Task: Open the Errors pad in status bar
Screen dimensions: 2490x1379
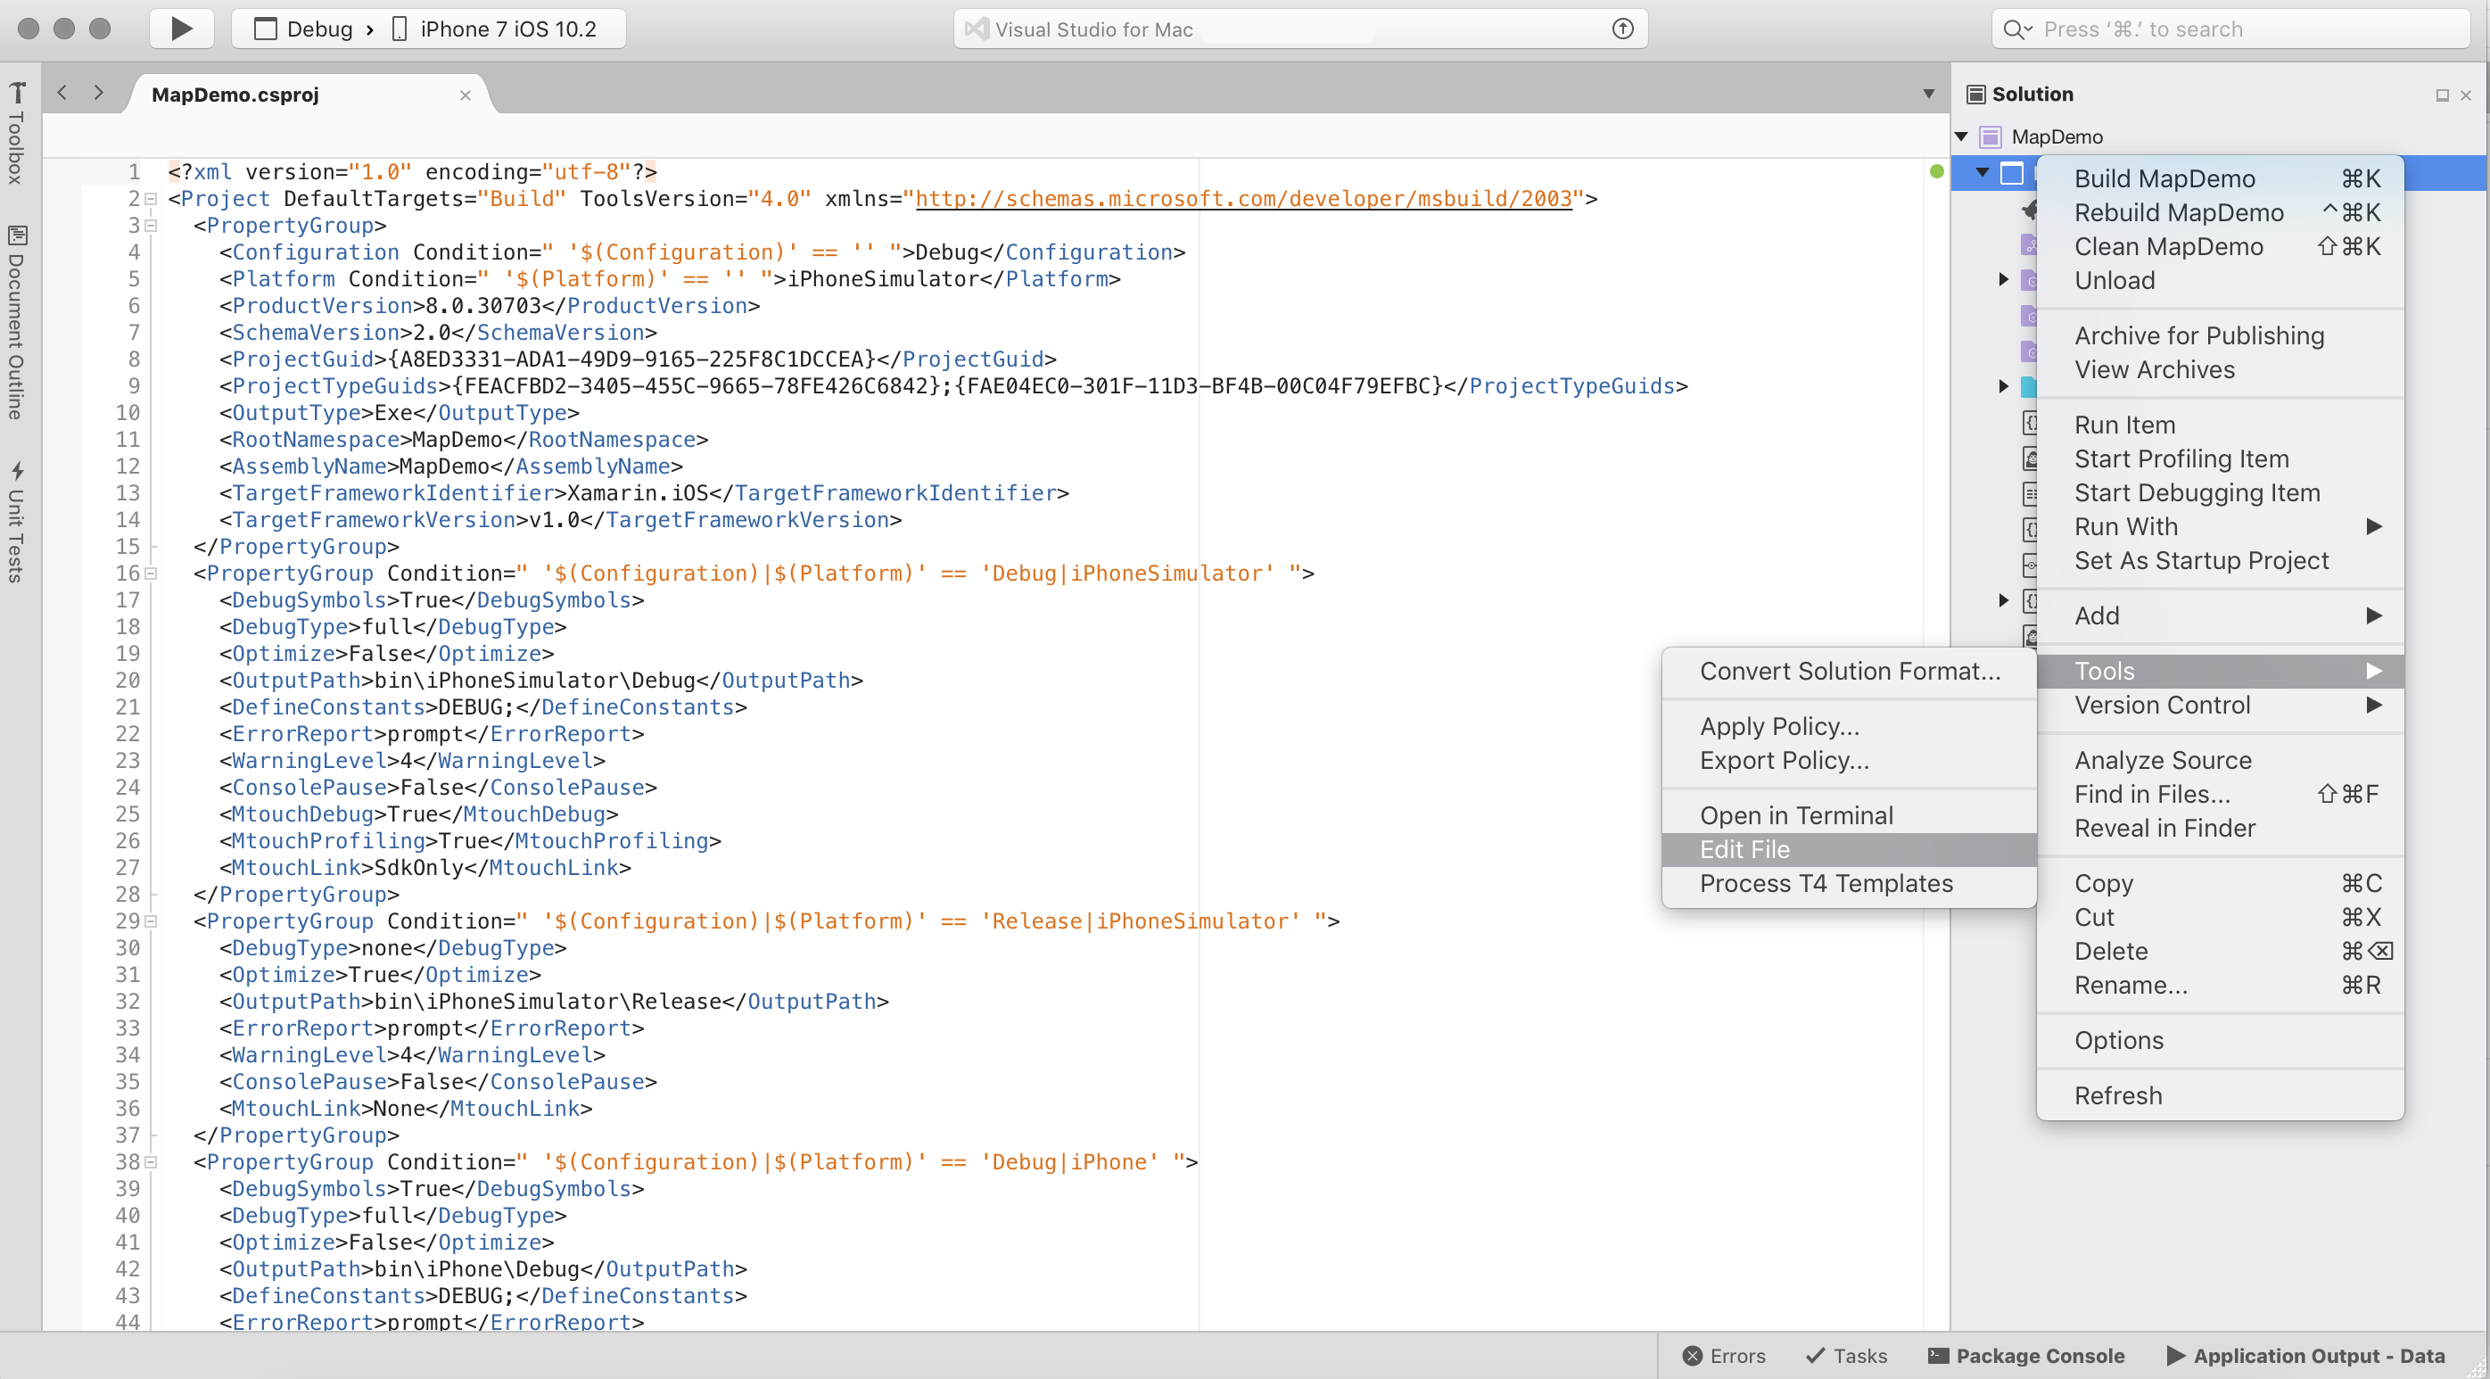Action: [1724, 1355]
